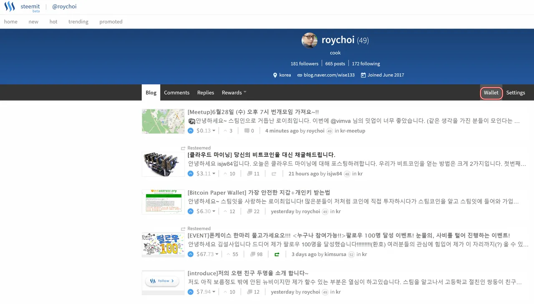Switch to the Replies tab

pyautogui.click(x=206, y=93)
